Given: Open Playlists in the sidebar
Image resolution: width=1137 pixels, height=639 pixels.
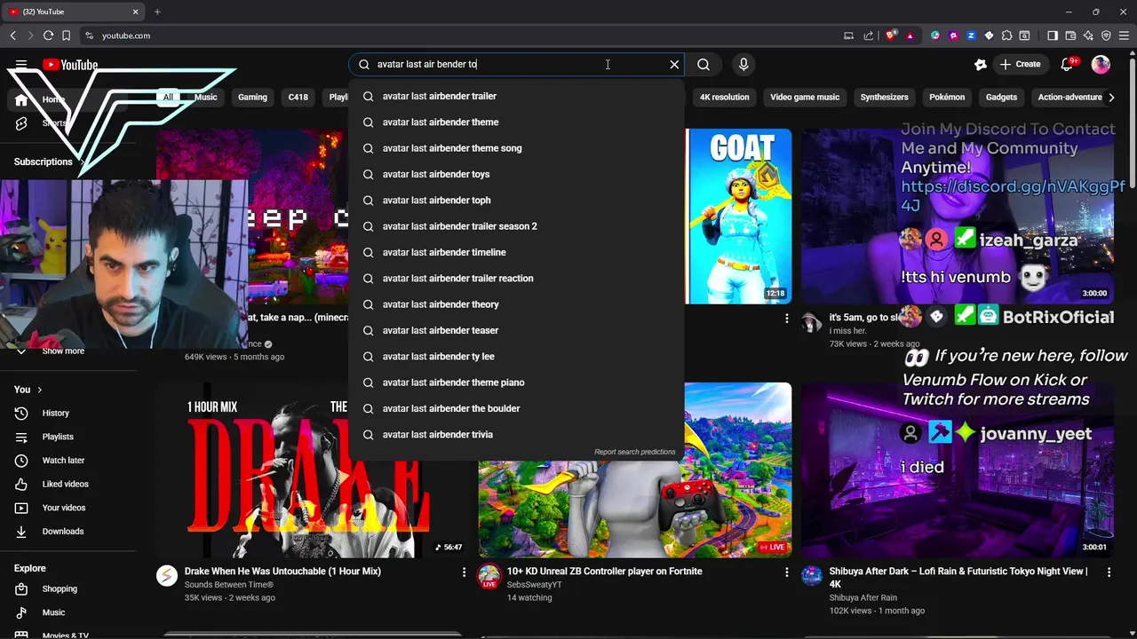Looking at the screenshot, I should click(58, 437).
